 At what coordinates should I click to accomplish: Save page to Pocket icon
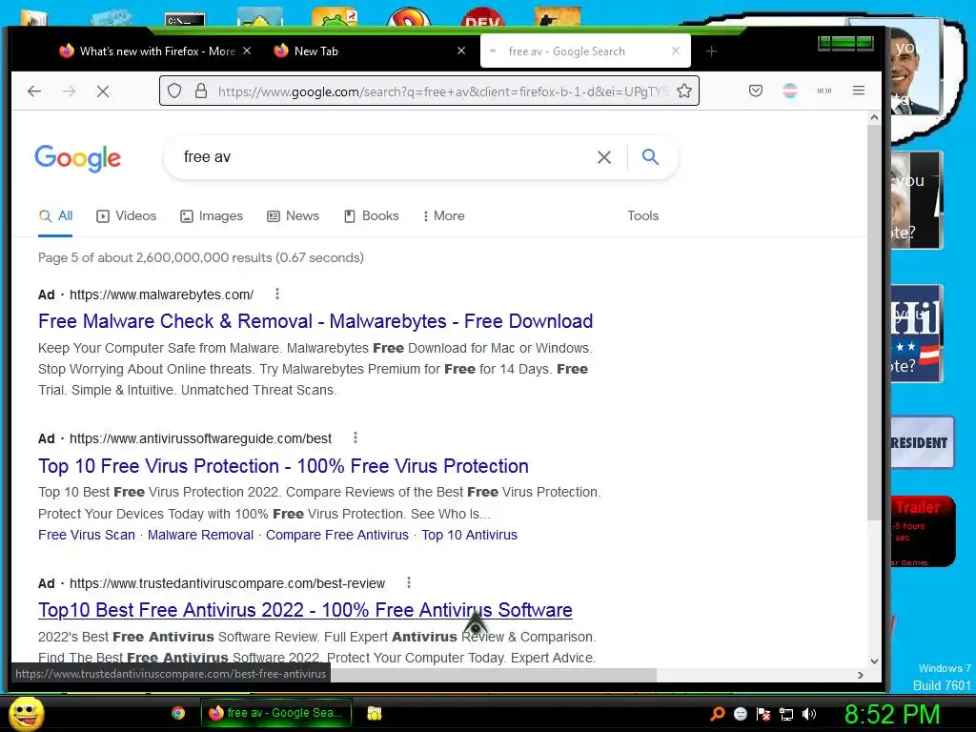pyautogui.click(x=756, y=91)
